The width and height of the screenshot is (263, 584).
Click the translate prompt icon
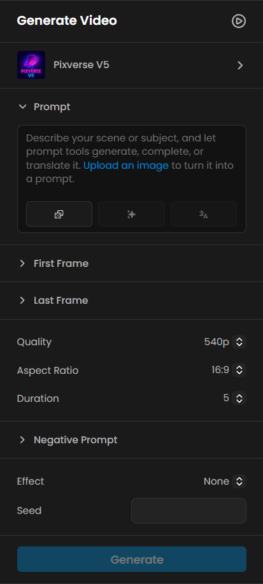coord(204,214)
